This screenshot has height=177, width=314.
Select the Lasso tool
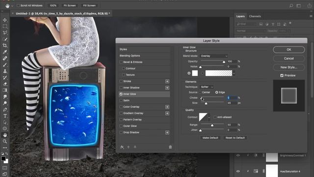(x=5, y=33)
